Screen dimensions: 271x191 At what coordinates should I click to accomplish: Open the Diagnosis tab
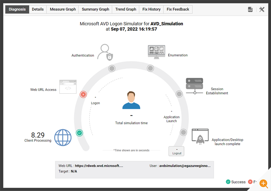[x=17, y=9]
